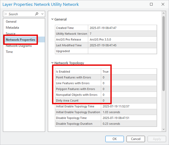Open the Time page
The width and height of the screenshot is (169, 145).
[x=9, y=52]
